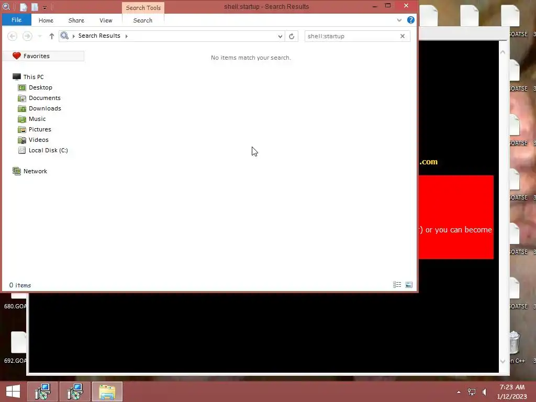This screenshot has height=402, width=536.
Task: Show hidden tray icons arrow
Action: (459, 392)
